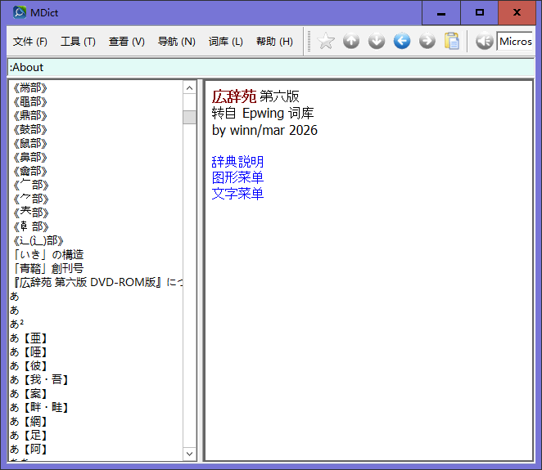Click the word list scroll-up arrow
542x470 pixels.
(x=190, y=87)
